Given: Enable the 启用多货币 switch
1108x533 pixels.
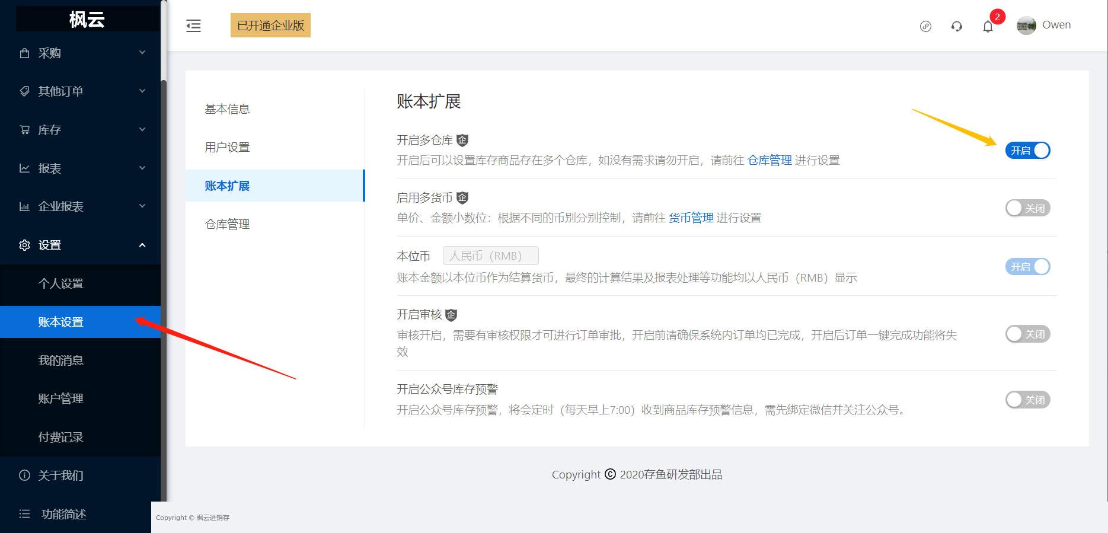Looking at the screenshot, I should click(1027, 208).
